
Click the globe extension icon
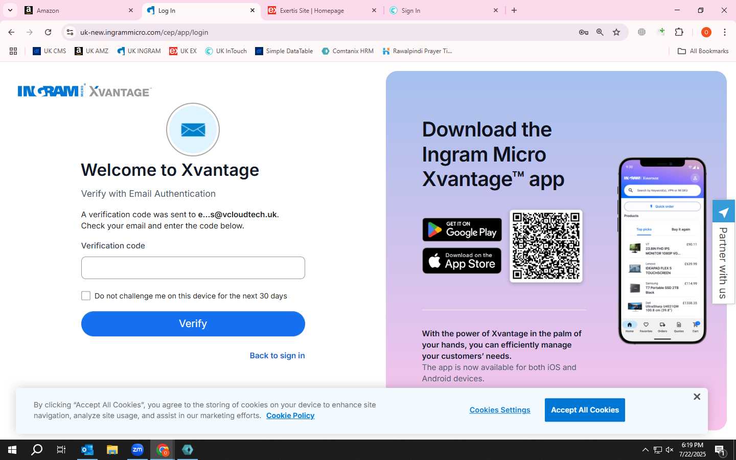coord(641,32)
